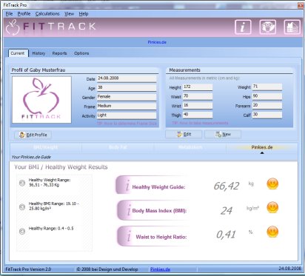Click the Healthy Weight Guide 'i' icon
Image resolution: width=305 pixels, height=276 pixels.
click(127, 185)
